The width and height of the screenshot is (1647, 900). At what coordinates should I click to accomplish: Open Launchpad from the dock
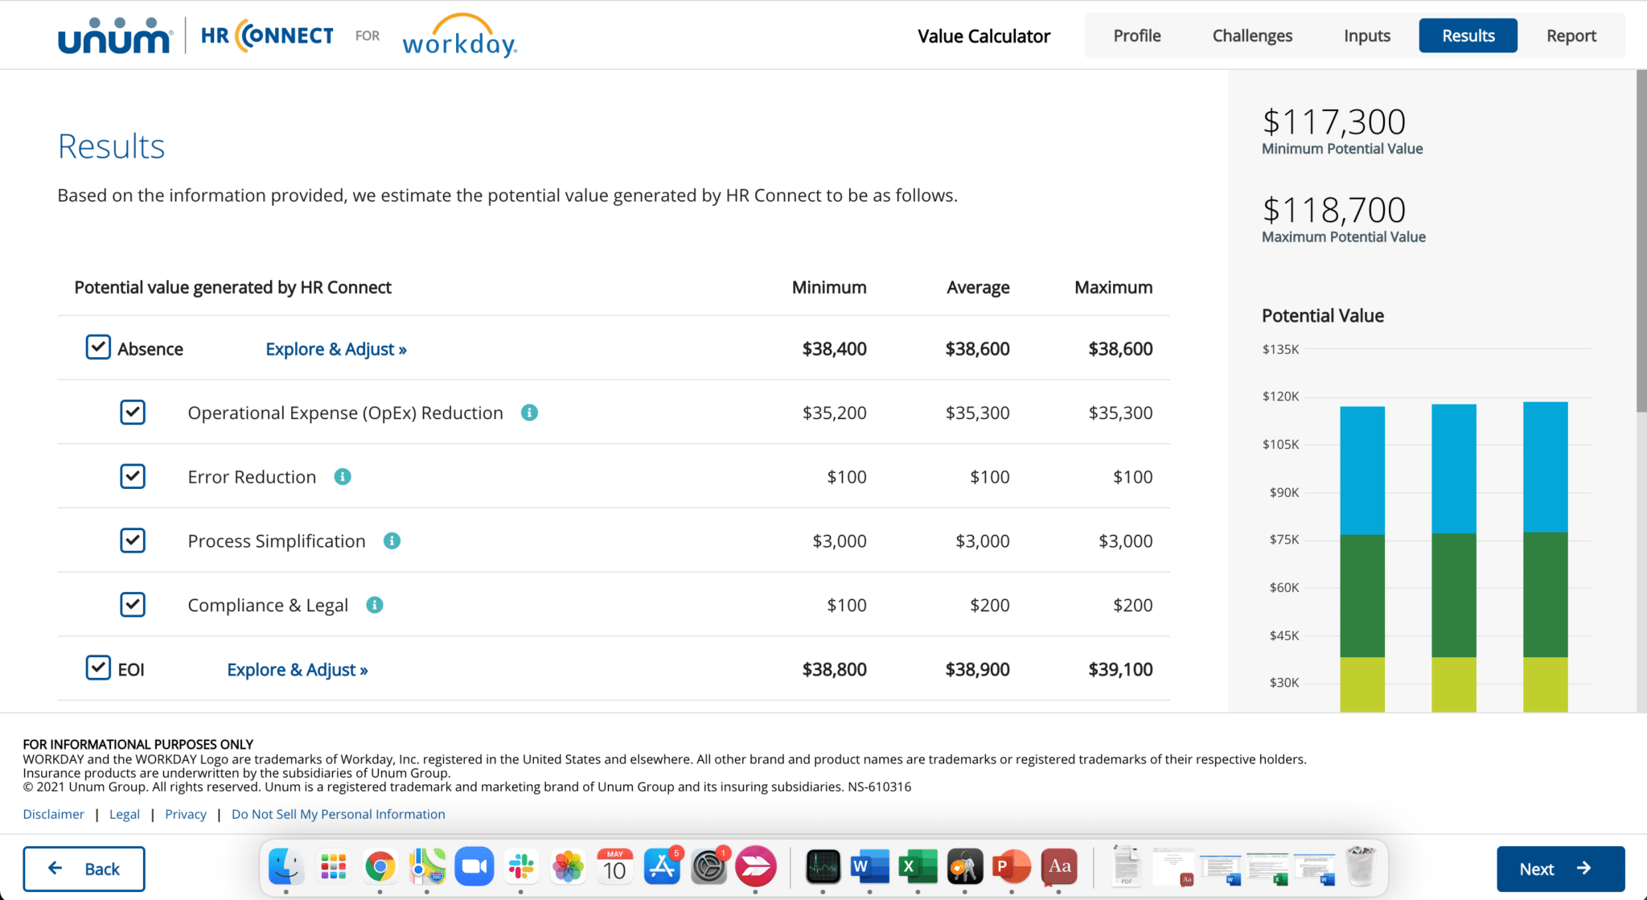[333, 867]
